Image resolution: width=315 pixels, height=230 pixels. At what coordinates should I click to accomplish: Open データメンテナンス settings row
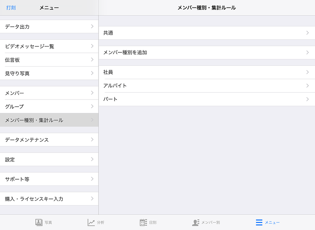coord(49,140)
